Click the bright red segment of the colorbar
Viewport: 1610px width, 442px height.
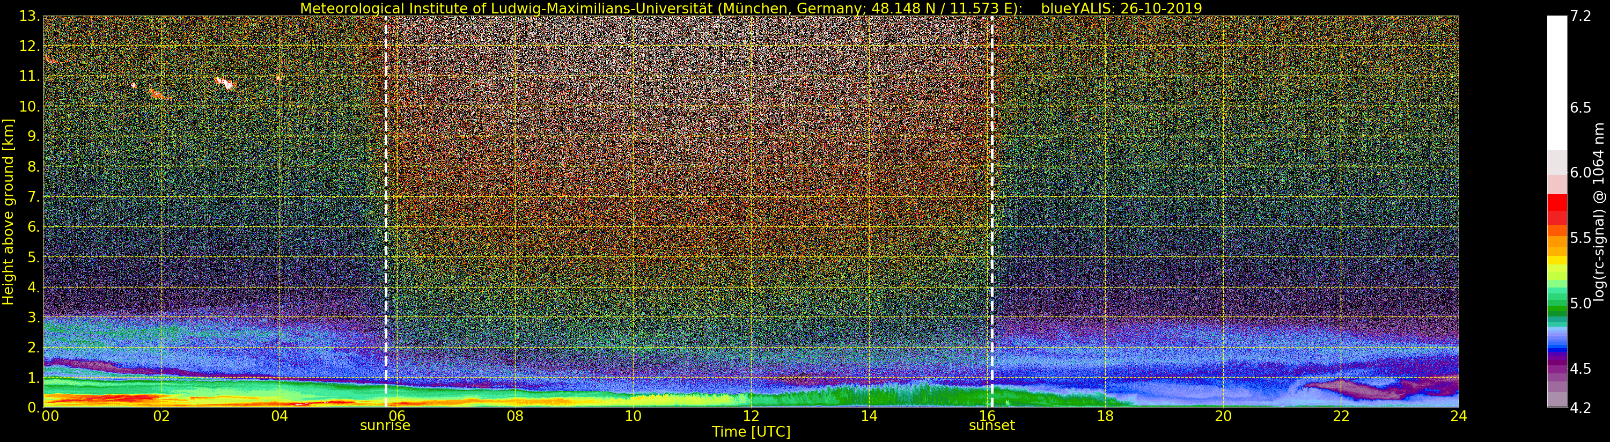click(1557, 203)
